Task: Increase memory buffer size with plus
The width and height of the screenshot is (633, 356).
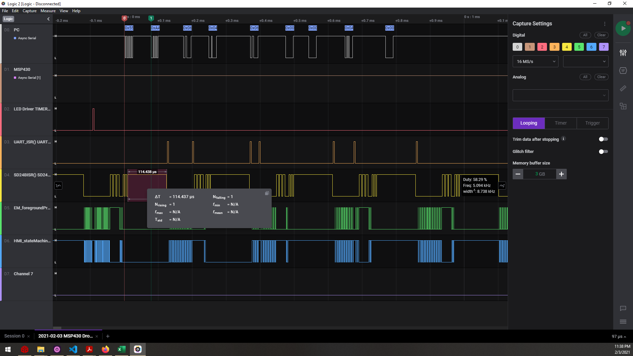Action: (561, 174)
